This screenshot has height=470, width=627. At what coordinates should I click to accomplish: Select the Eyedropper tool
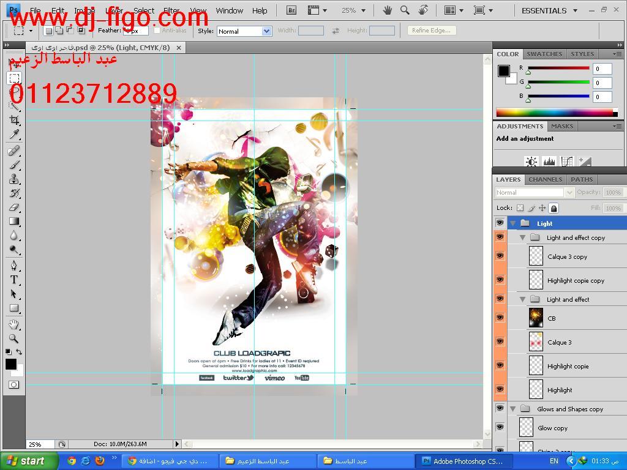[x=14, y=135]
